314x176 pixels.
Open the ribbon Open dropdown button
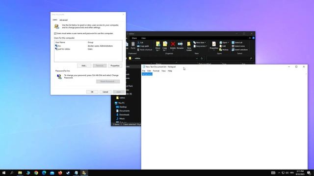(224, 43)
